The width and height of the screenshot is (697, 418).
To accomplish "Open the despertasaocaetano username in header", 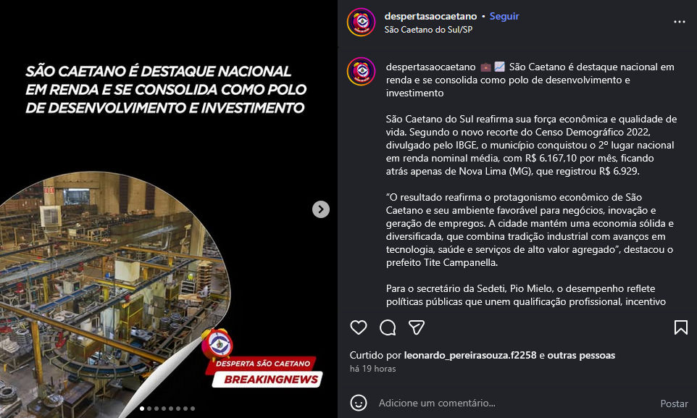I will pyautogui.click(x=430, y=17).
